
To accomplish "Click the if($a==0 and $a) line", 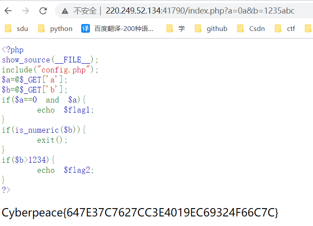I will coord(44,100).
